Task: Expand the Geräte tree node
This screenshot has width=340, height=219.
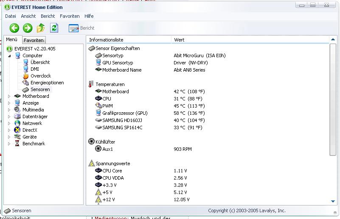Action: pos(9,137)
